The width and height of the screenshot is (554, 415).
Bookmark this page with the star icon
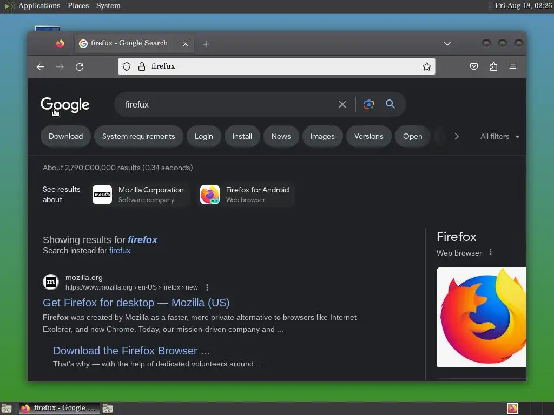427,66
